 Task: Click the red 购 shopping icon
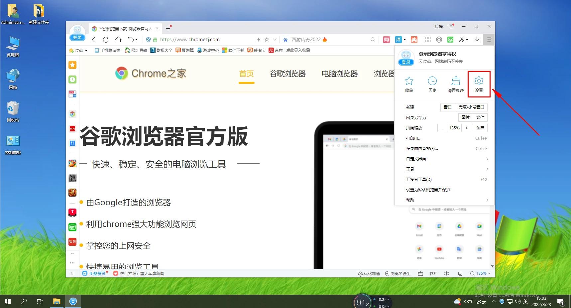(387, 40)
